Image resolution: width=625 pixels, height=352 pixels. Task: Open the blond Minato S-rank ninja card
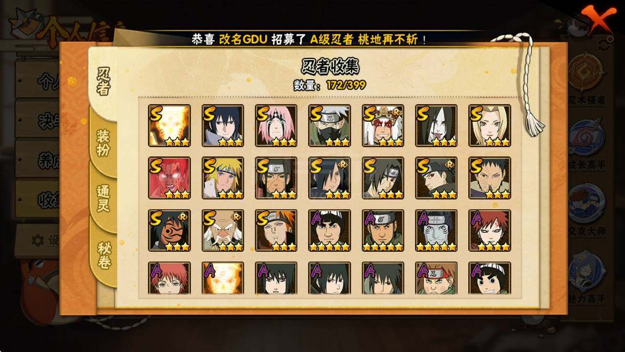[x=223, y=178]
